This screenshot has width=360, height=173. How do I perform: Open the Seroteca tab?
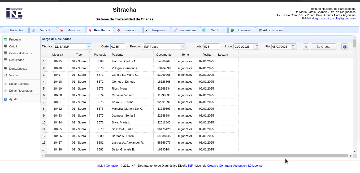point(129,30)
